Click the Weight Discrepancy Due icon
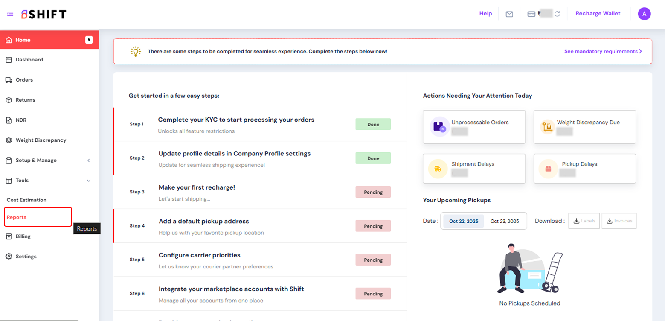The width and height of the screenshot is (665, 321). point(546,127)
